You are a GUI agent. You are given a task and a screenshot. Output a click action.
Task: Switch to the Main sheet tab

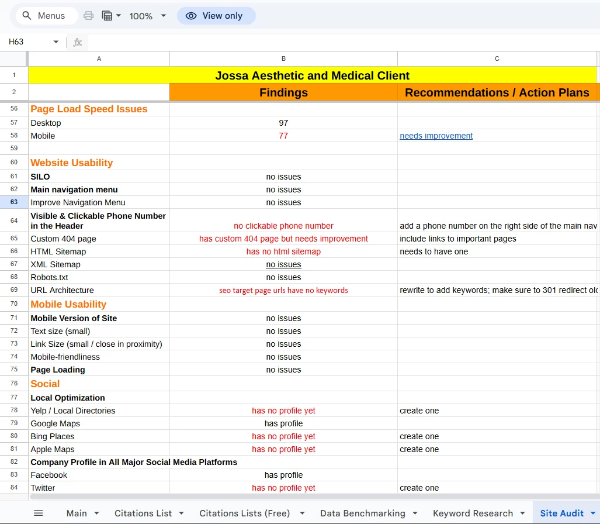pyautogui.click(x=77, y=513)
